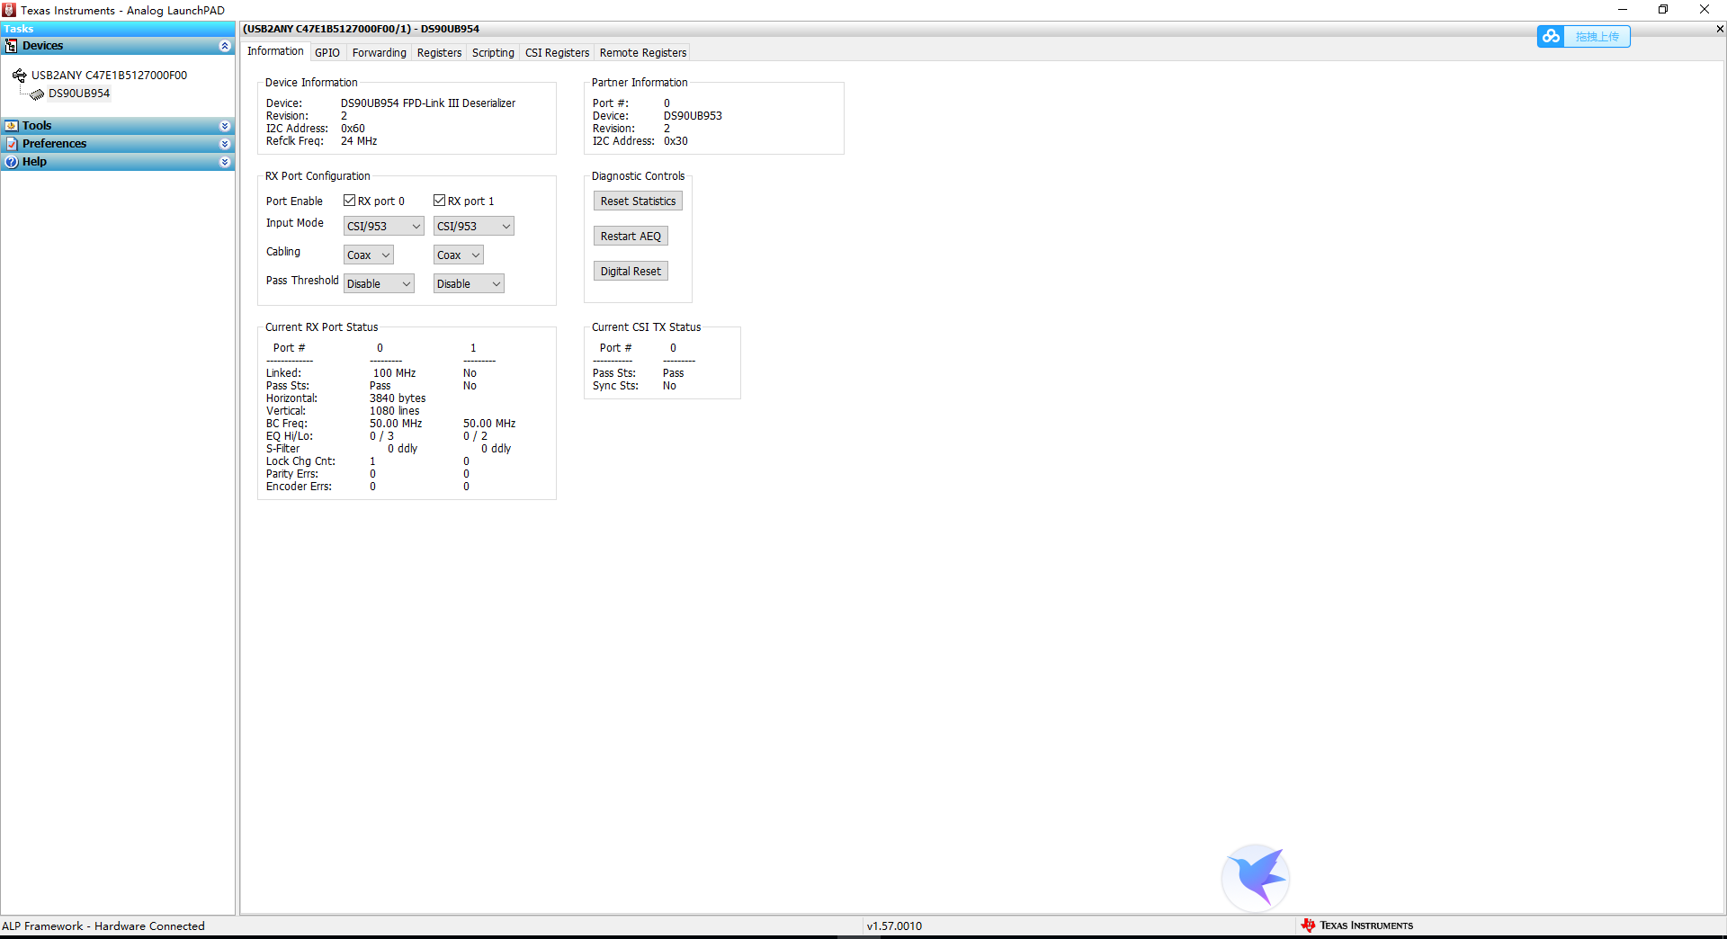Click the Baidu cloud icon near top right
The image size is (1727, 939).
pos(1551,36)
